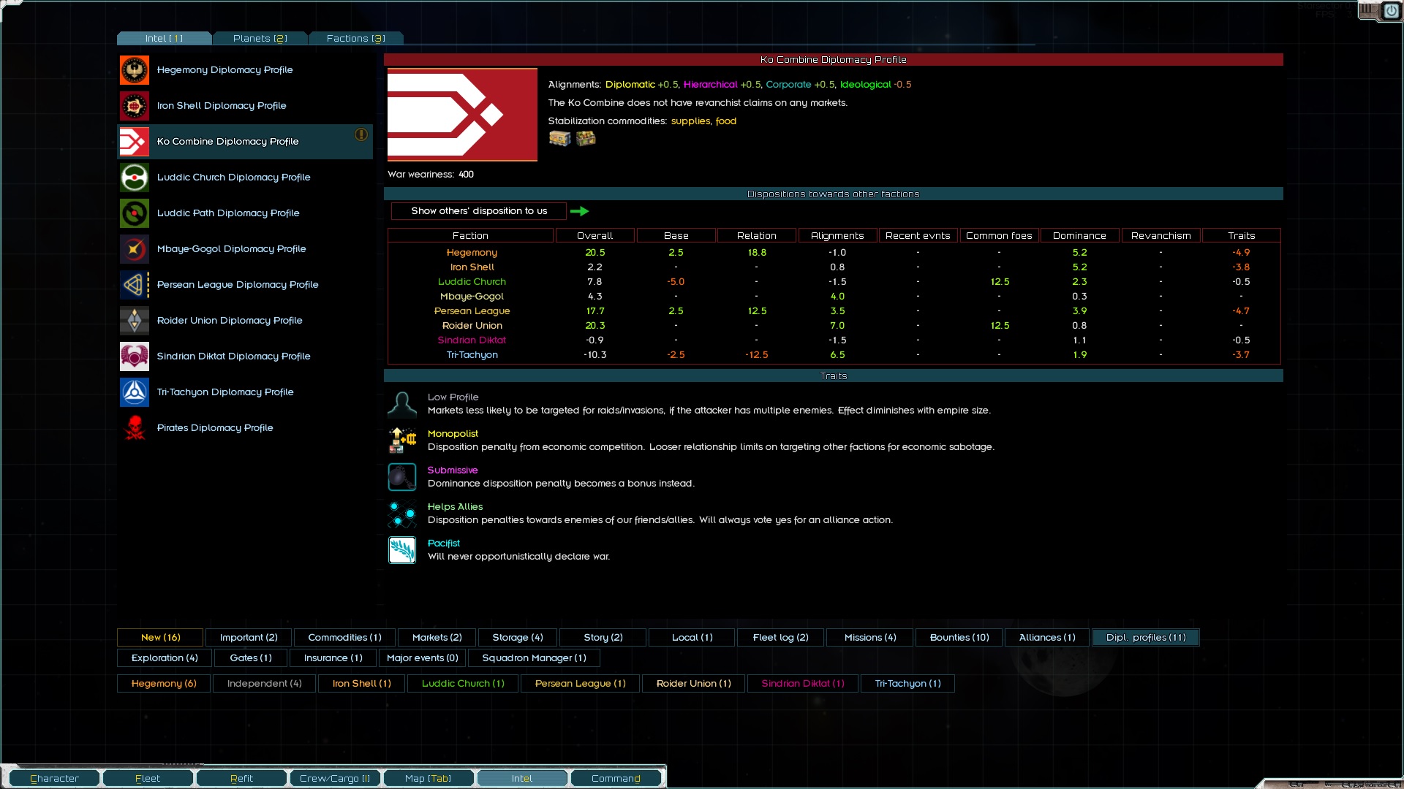Select the Major events (0) filter
This screenshot has height=789, width=1404.
[x=422, y=658]
